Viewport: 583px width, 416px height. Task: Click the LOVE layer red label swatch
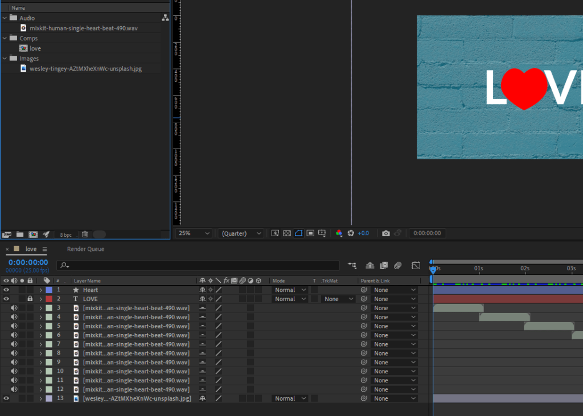[x=49, y=299]
